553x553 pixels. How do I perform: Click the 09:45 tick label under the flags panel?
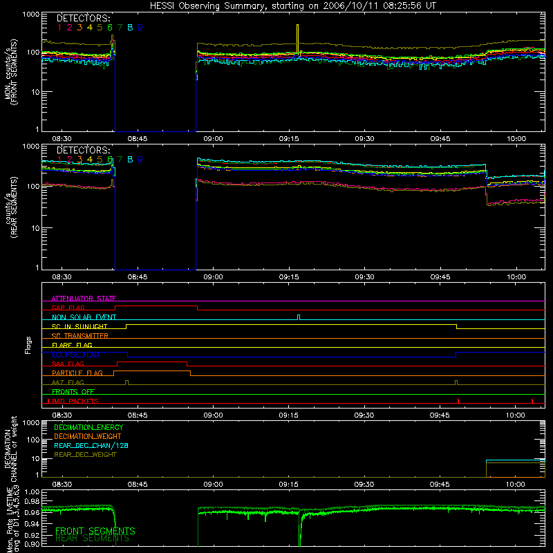[440, 415]
